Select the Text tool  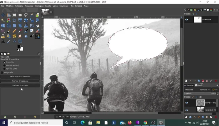tap(3, 41)
